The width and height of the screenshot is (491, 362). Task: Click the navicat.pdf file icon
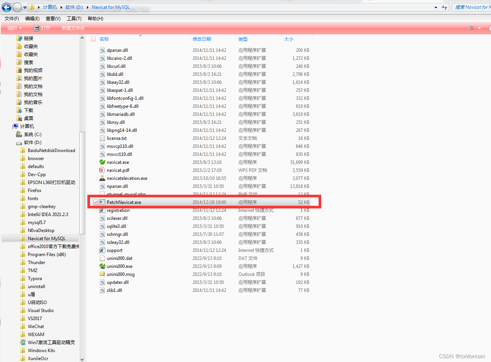(x=102, y=170)
